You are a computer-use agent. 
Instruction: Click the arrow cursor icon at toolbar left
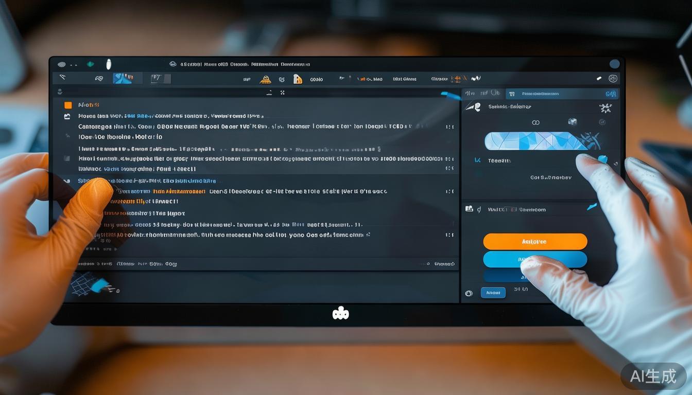63,78
